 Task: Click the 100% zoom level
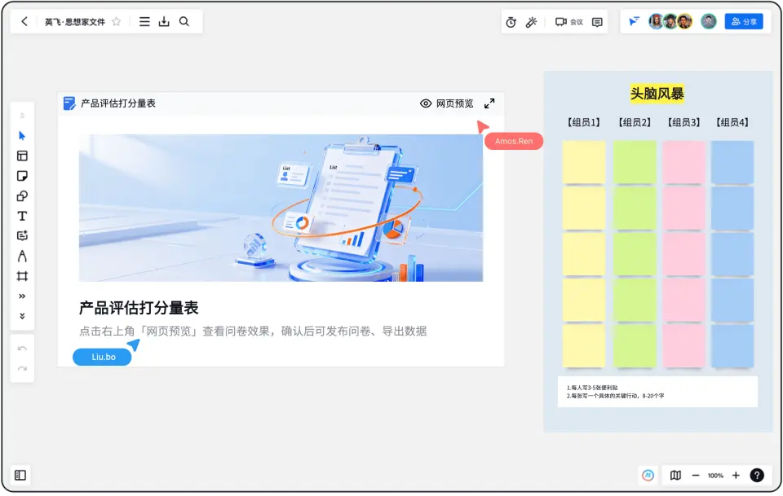coord(715,476)
